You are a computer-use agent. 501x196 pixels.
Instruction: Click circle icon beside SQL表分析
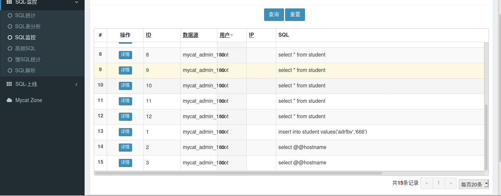point(10,26)
